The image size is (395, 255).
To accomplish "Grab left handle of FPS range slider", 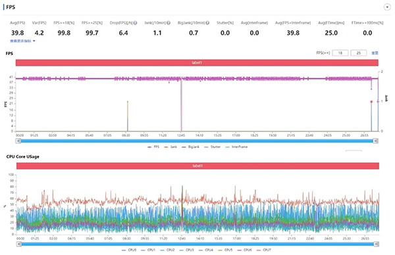I will coord(18,141).
